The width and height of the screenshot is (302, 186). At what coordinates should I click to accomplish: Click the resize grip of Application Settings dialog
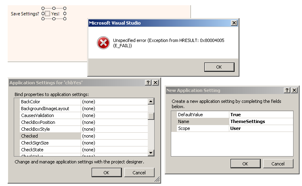tap(157, 179)
